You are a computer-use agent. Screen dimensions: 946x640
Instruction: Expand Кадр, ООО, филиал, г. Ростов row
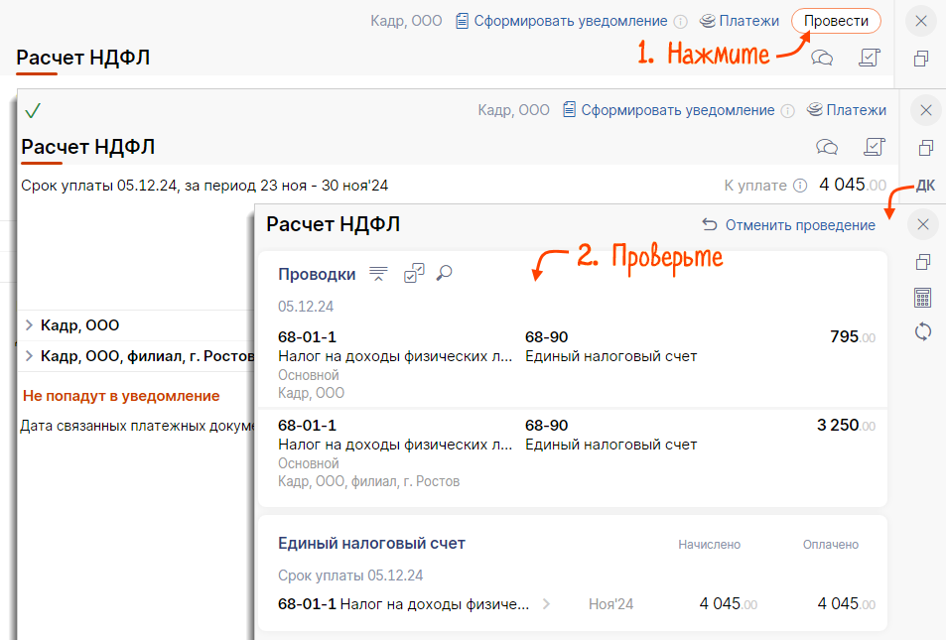[29, 355]
